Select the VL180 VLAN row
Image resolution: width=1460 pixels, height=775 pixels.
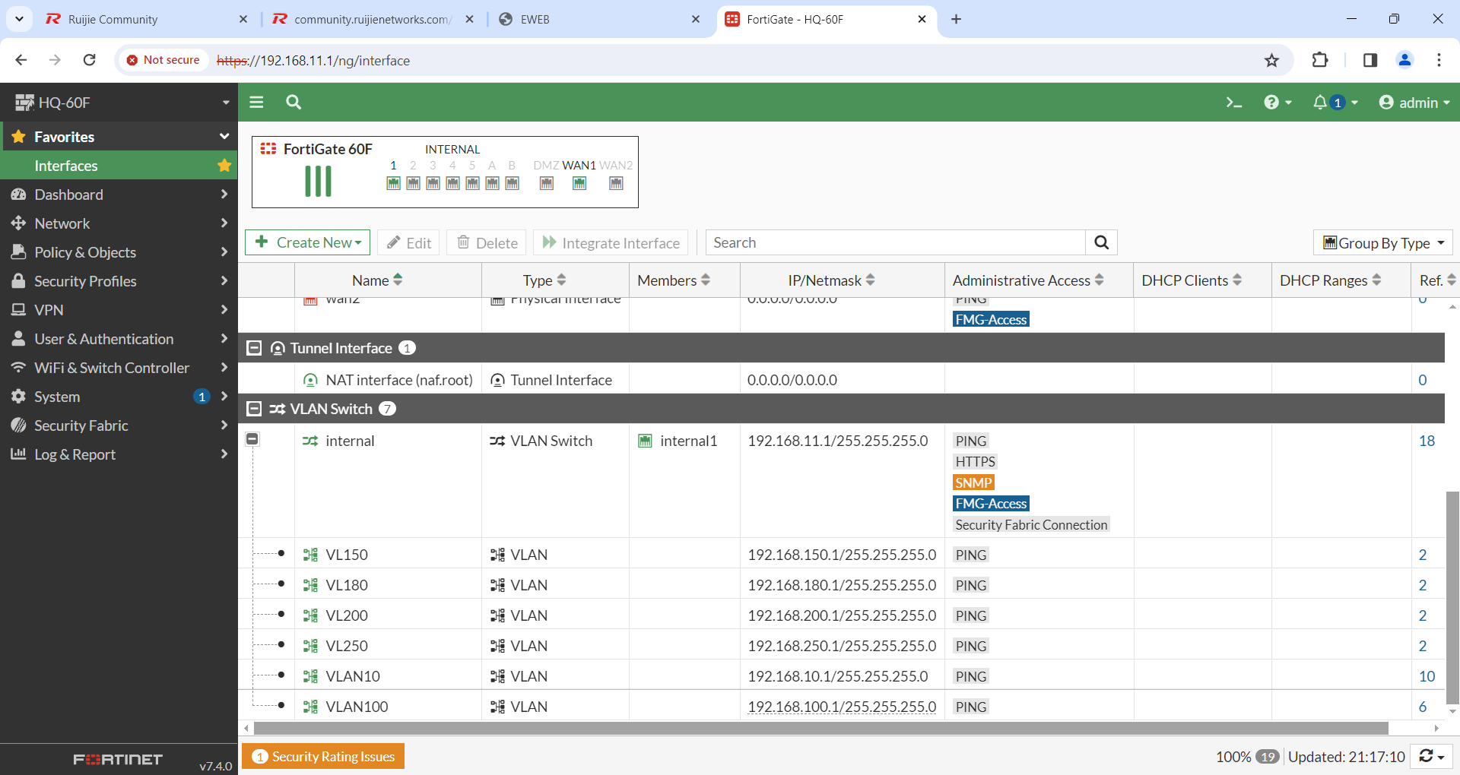(841, 585)
